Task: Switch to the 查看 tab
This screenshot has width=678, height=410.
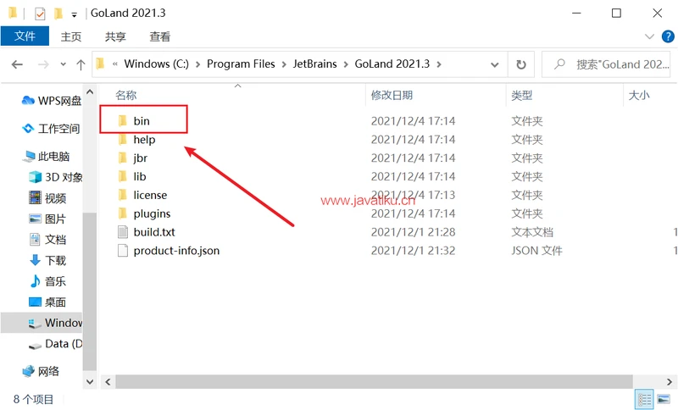Action: [x=159, y=36]
